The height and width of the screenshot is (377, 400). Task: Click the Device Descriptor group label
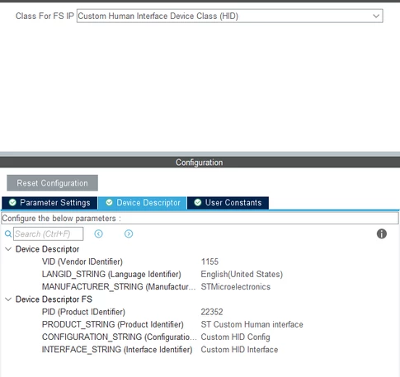[47, 249]
